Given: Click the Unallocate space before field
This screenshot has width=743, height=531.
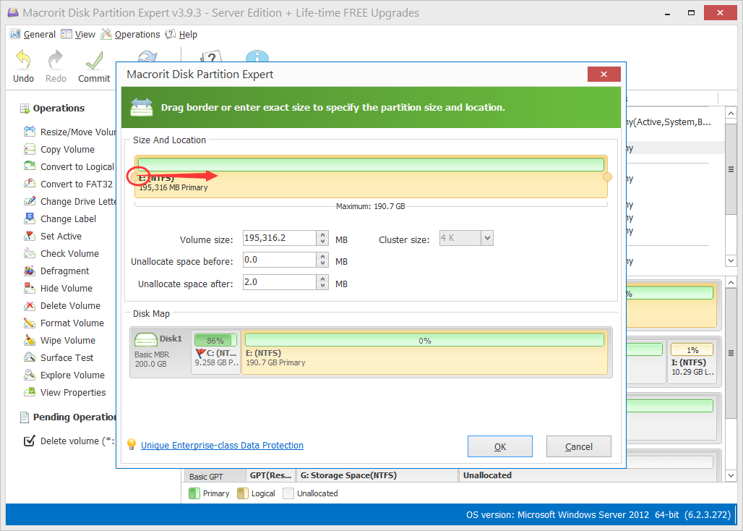Looking at the screenshot, I should point(280,260).
